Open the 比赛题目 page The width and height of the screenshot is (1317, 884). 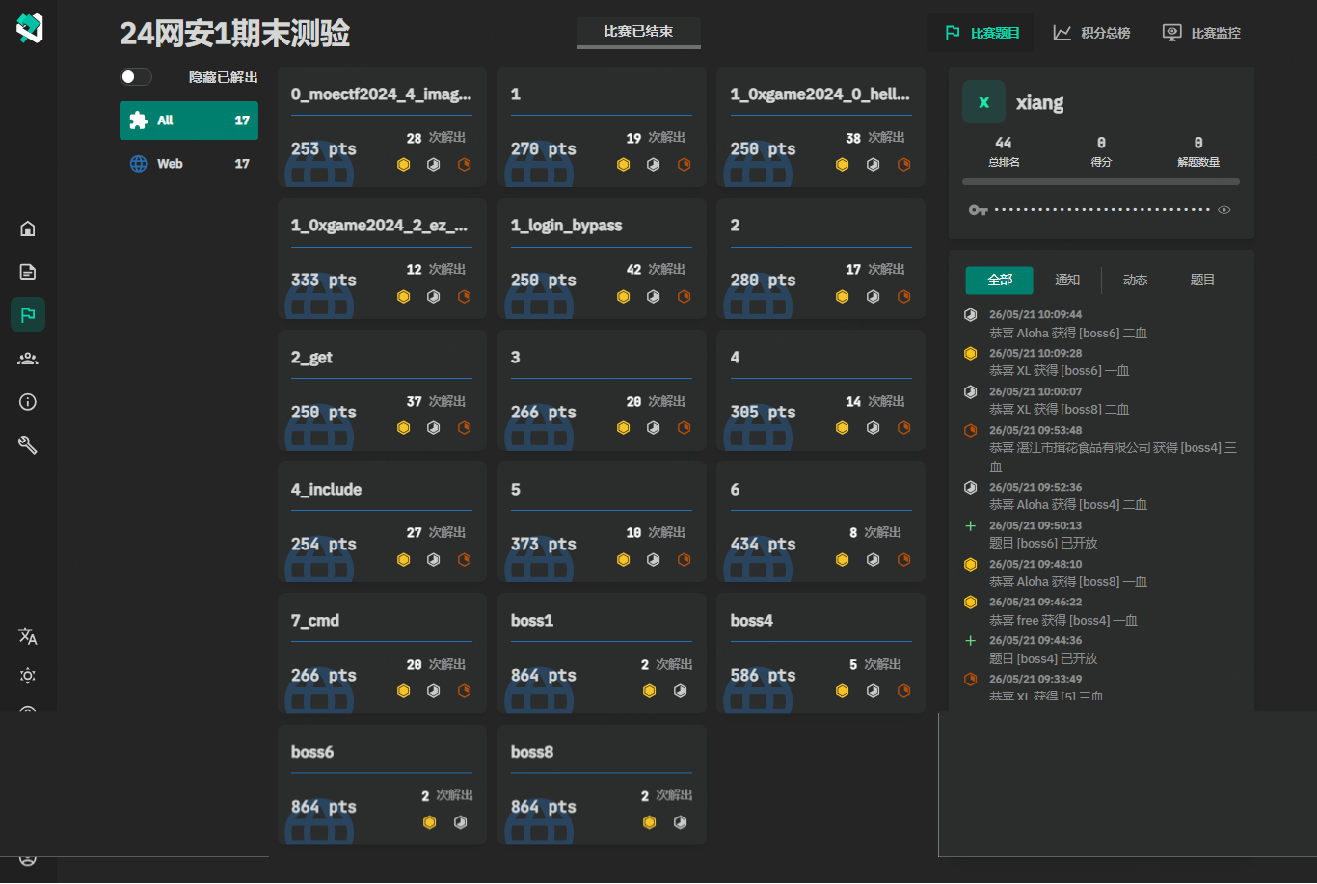click(982, 33)
